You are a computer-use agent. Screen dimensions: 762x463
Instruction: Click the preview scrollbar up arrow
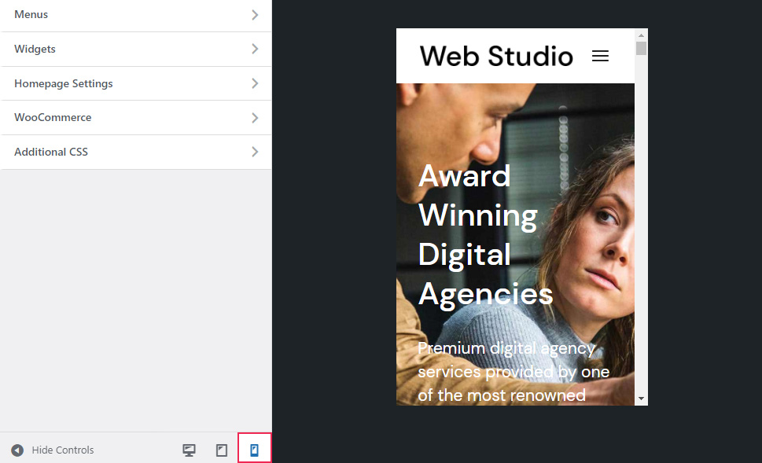click(x=641, y=35)
